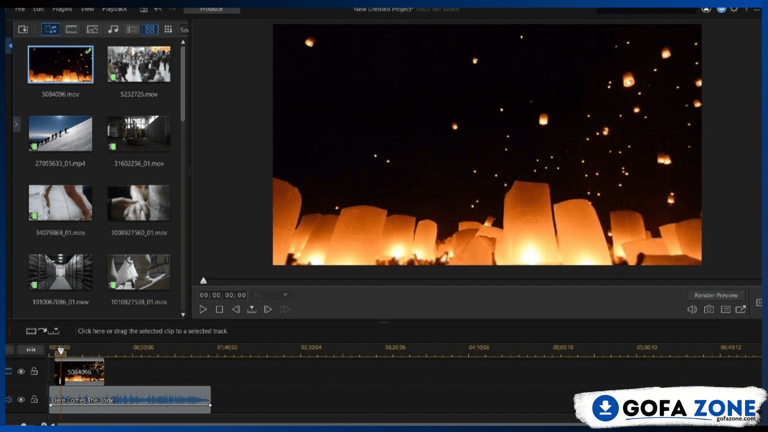Open the preview Fit zoom dropdown
Viewport: 768px width, 432px height.
[271, 295]
